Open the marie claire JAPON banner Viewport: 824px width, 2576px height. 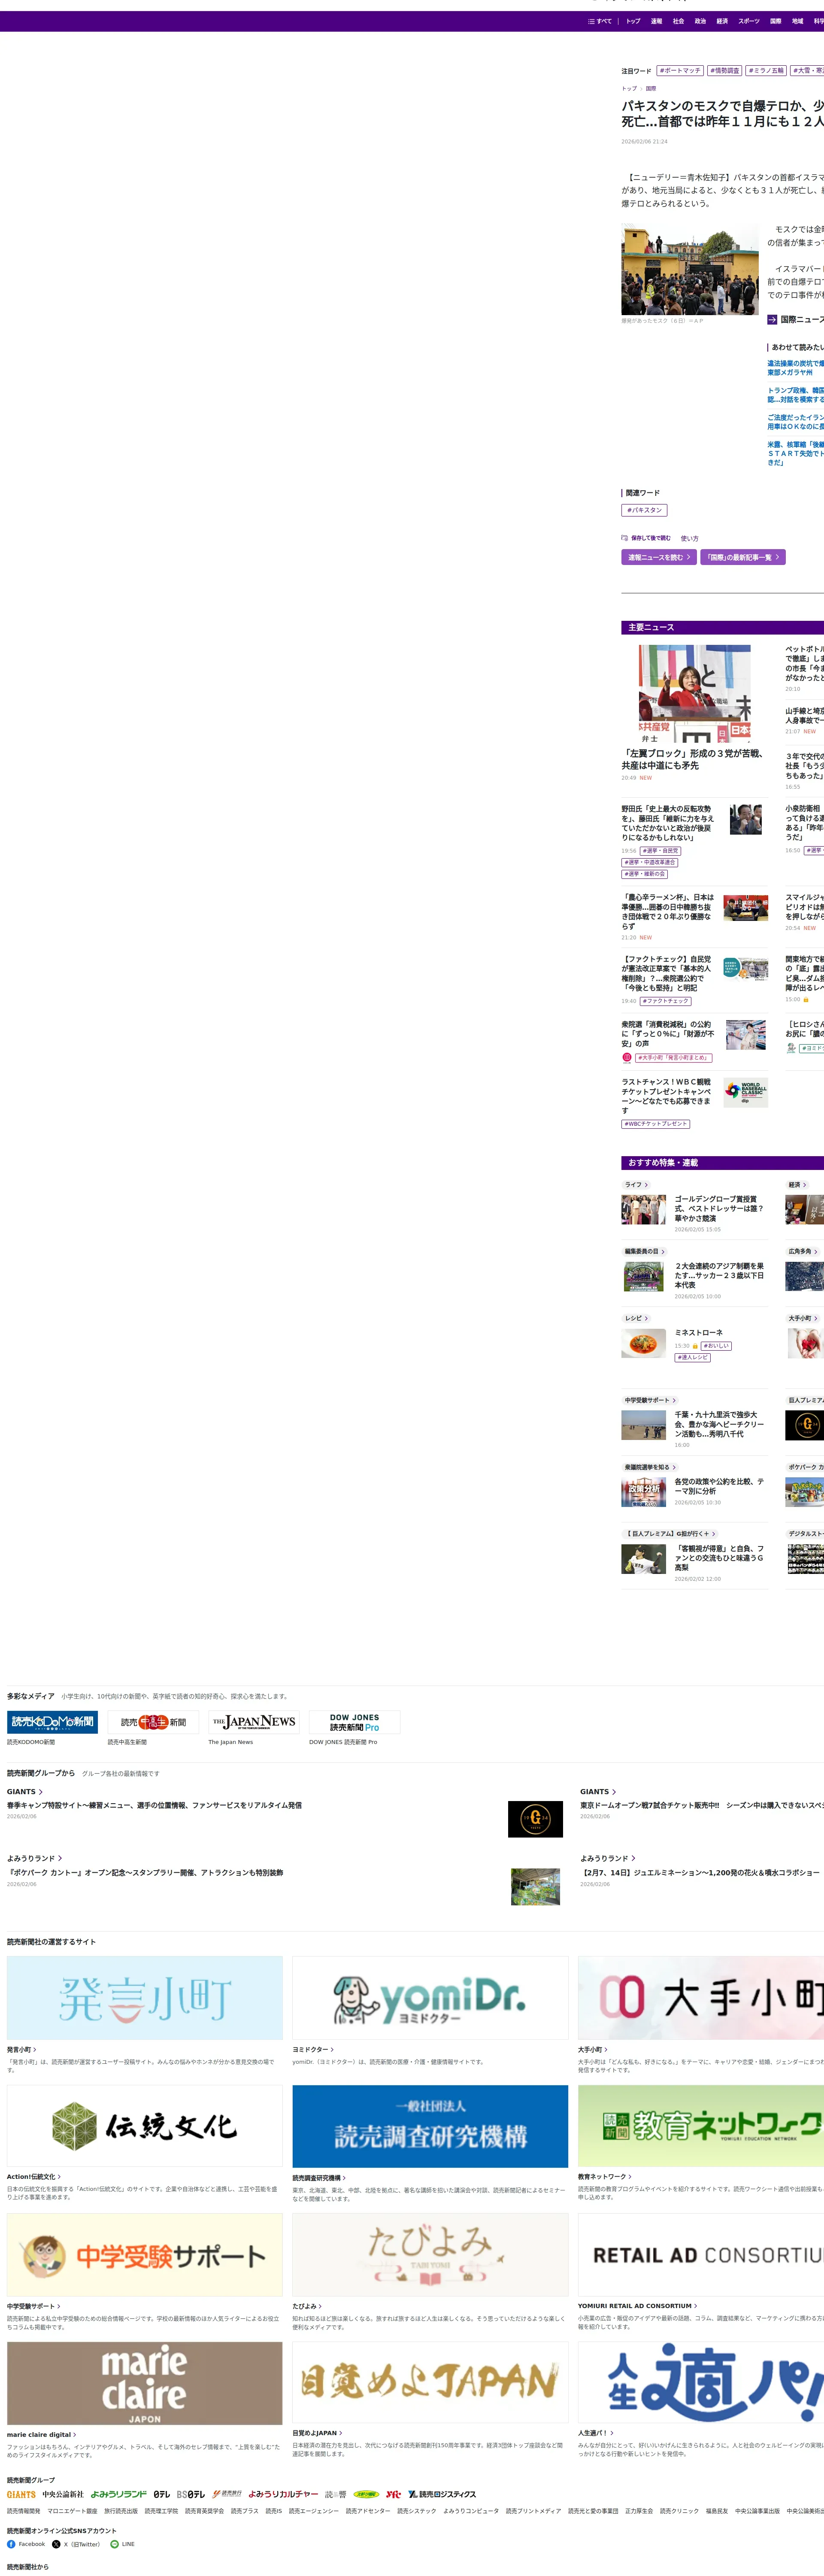click(145, 2383)
